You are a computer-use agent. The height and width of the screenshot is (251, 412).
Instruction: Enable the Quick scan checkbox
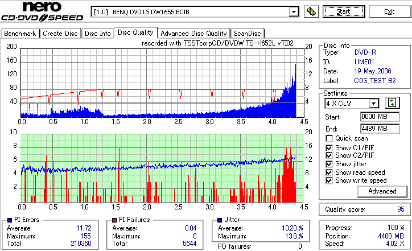point(329,138)
